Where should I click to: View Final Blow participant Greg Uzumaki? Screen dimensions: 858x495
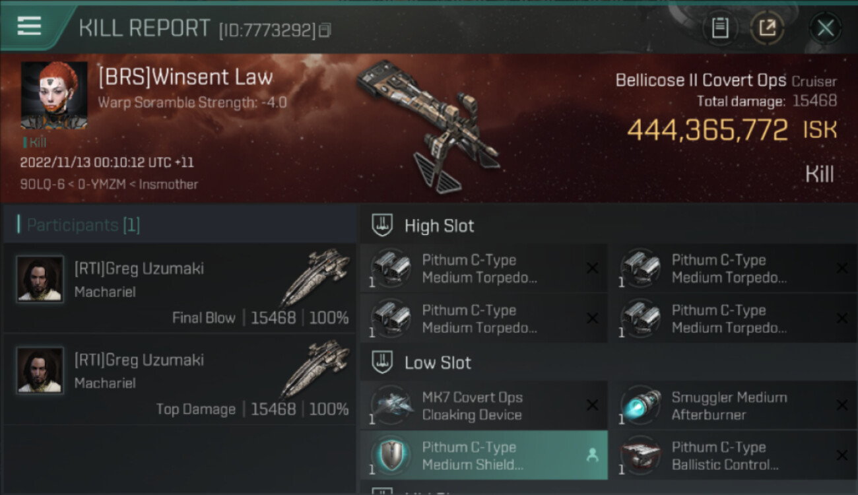(180, 288)
